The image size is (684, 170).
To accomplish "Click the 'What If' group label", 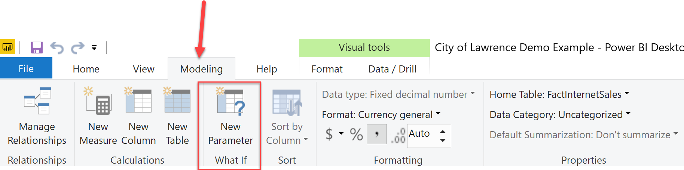I will [x=230, y=160].
